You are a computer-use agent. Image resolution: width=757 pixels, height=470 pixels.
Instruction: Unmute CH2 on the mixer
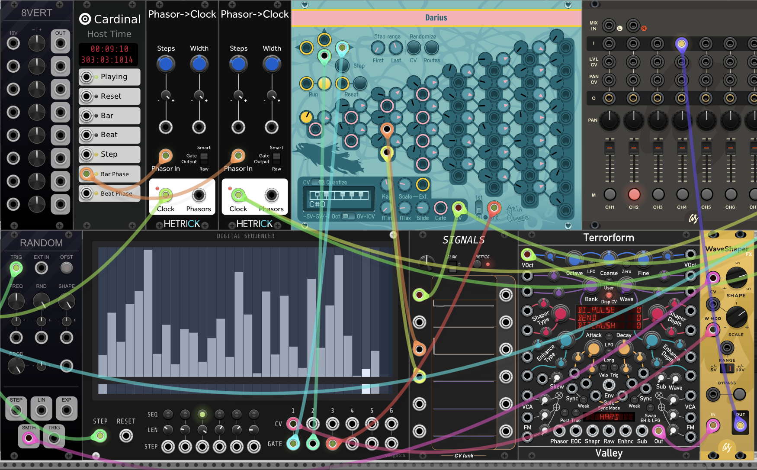[634, 194]
